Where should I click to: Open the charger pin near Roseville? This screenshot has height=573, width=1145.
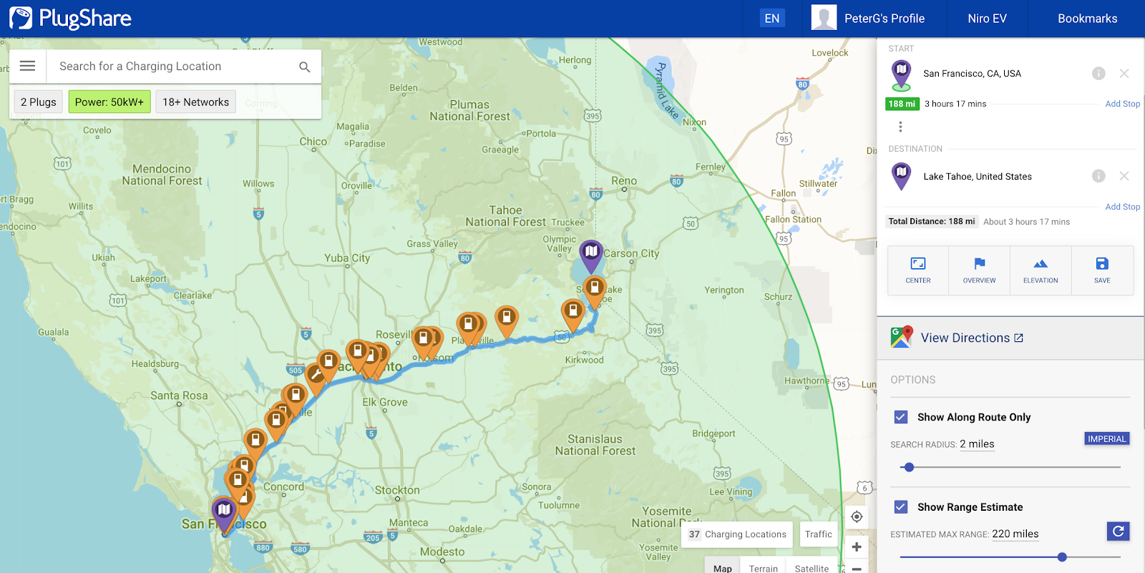pyautogui.click(x=424, y=341)
